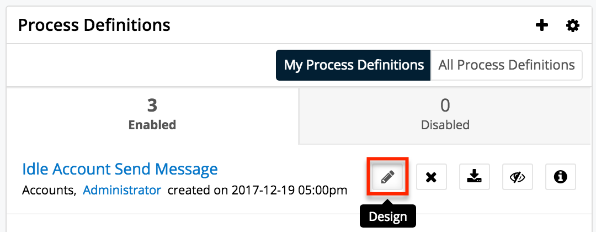Screen dimensions: 596x232
Task: Click the enabled count number 3
Action: click(152, 106)
